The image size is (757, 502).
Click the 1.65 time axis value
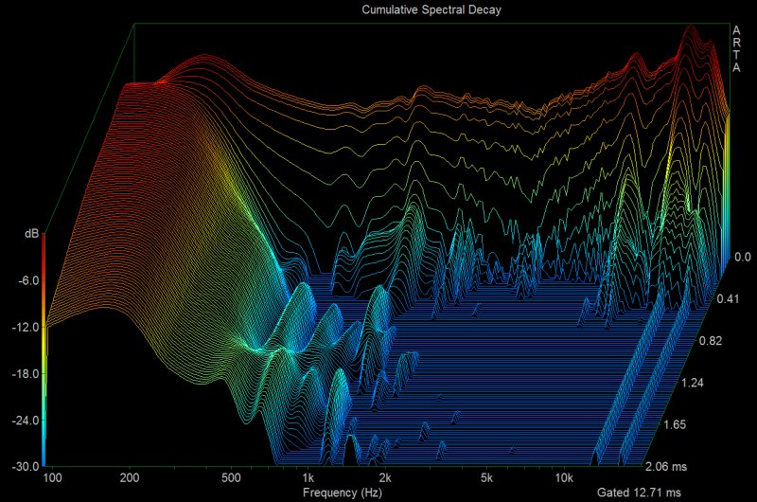(x=675, y=424)
